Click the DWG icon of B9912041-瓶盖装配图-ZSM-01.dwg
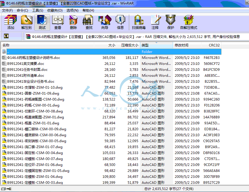The width and height of the screenshot is (249, 192). (x=4, y=117)
